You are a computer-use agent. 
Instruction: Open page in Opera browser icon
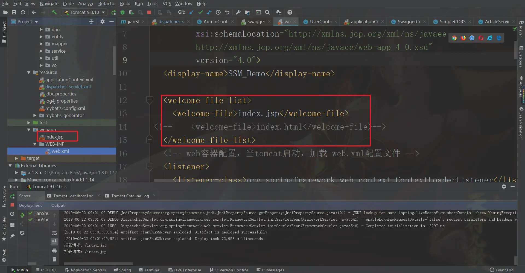point(481,38)
